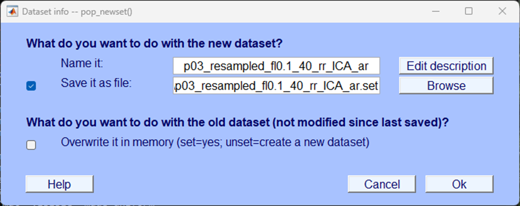Enable 'Overwrite it in memory' checkbox
The width and height of the screenshot is (520, 206).
(x=31, y=145)
